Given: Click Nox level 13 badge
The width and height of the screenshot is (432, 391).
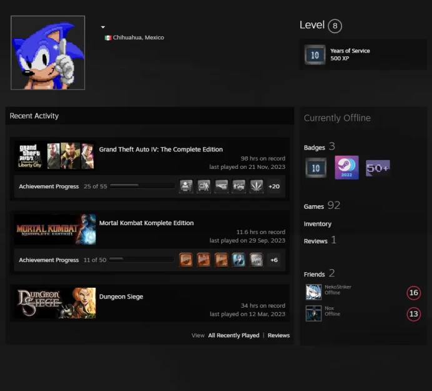Looking at the screenshot, I should [x=413, y=314].
